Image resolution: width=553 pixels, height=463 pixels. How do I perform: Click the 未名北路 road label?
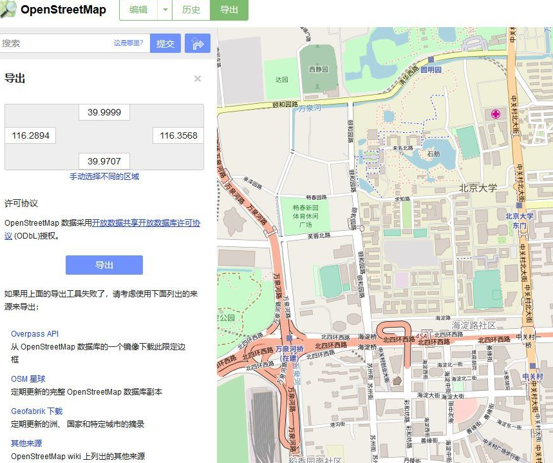(x=403, y=148)
